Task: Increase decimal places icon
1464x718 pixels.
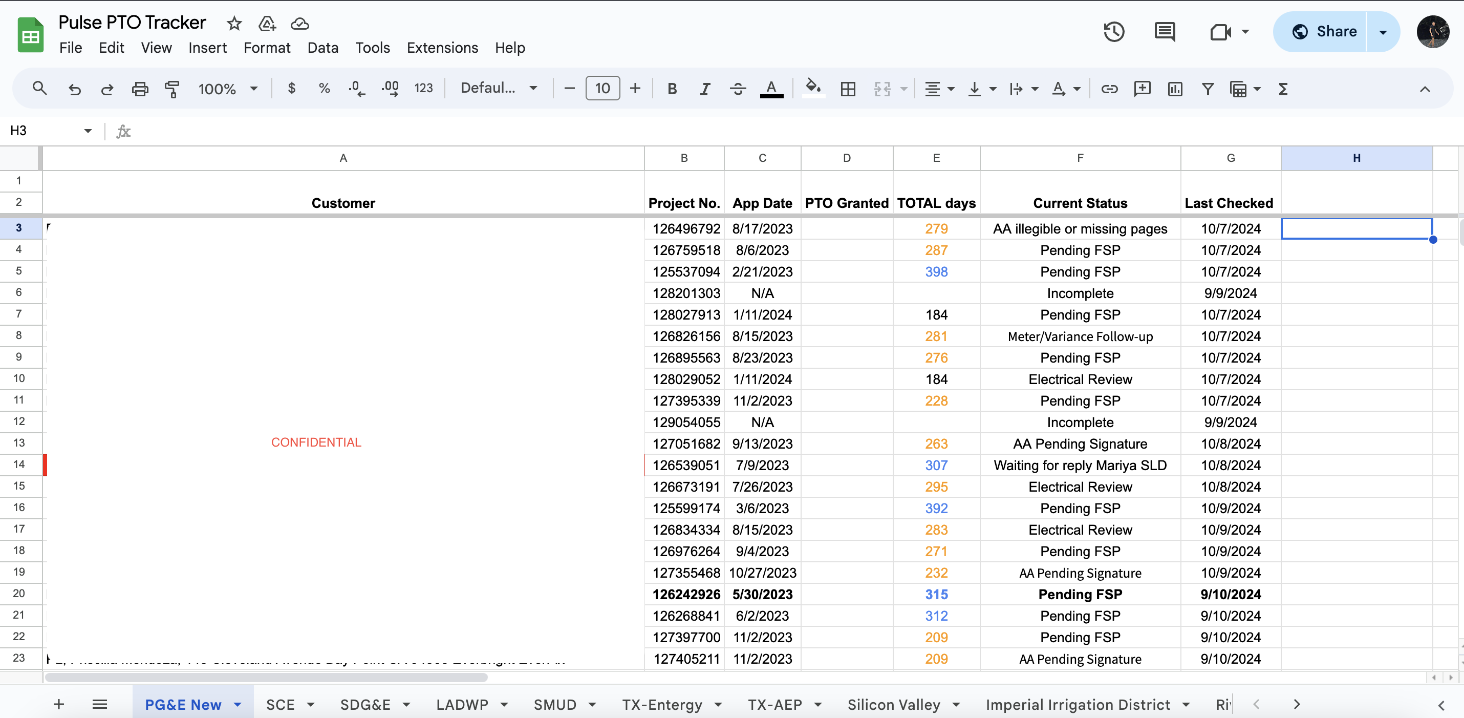Action: click(391, 88)
